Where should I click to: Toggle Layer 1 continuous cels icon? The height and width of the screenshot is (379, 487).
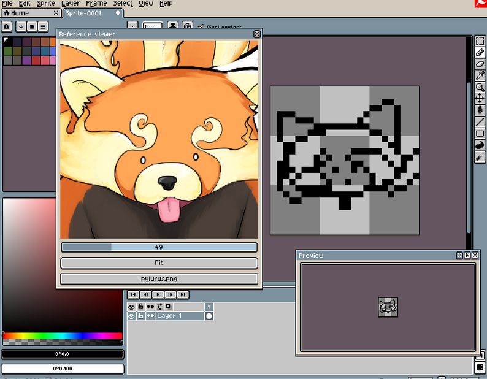[150, 316]
